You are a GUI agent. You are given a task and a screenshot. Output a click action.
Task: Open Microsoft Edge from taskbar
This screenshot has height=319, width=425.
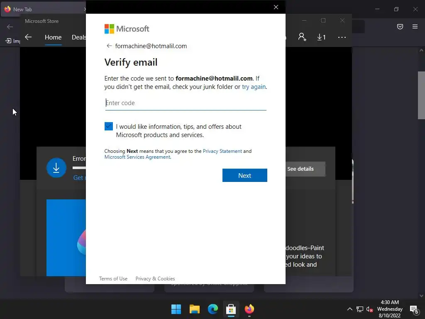click(213, 309)
